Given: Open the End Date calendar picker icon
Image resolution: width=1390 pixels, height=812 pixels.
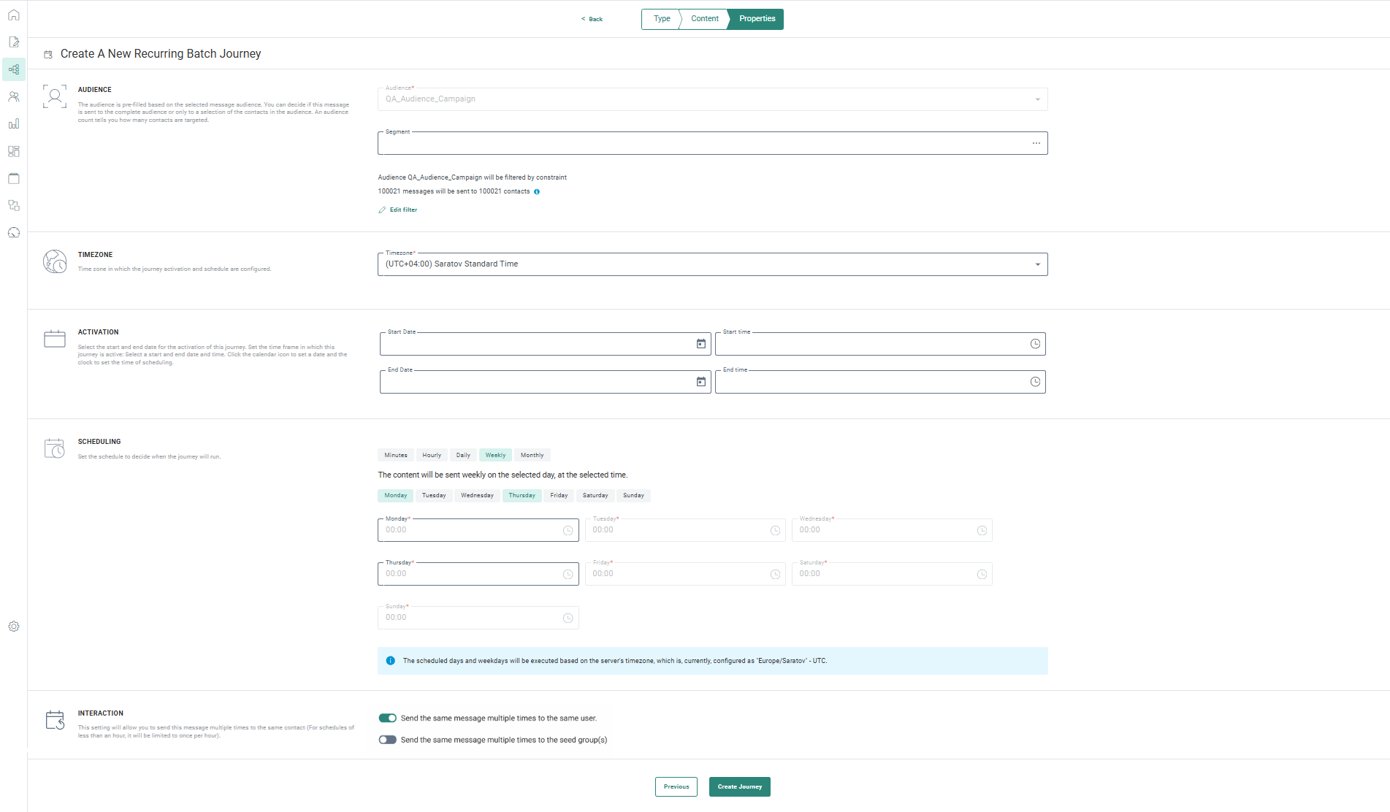Looking at the screenshot, I should pyautogui.click(x=700, y=382).
